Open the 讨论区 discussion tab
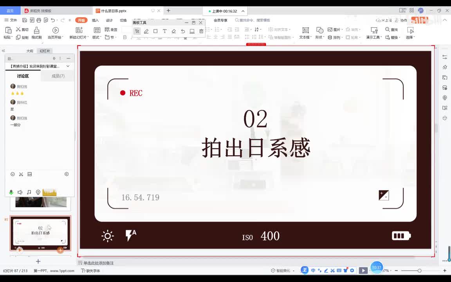The height and width of the screenshot is (282, 451). [x=23, y=76]
